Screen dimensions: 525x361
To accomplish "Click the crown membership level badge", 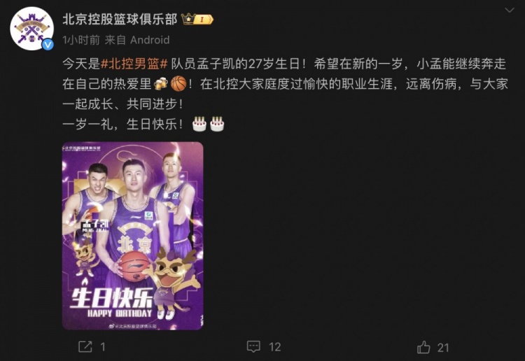I will pos(197,19).
